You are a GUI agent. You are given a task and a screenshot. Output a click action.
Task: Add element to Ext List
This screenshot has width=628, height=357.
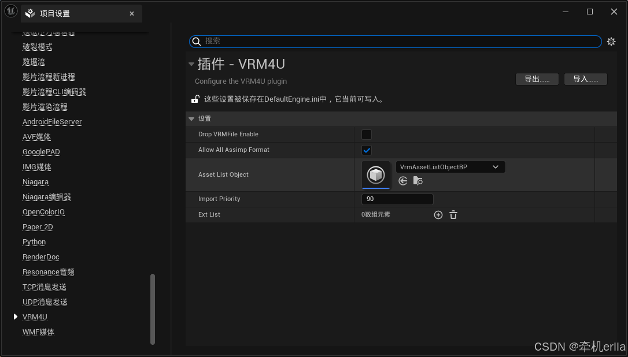438,215
